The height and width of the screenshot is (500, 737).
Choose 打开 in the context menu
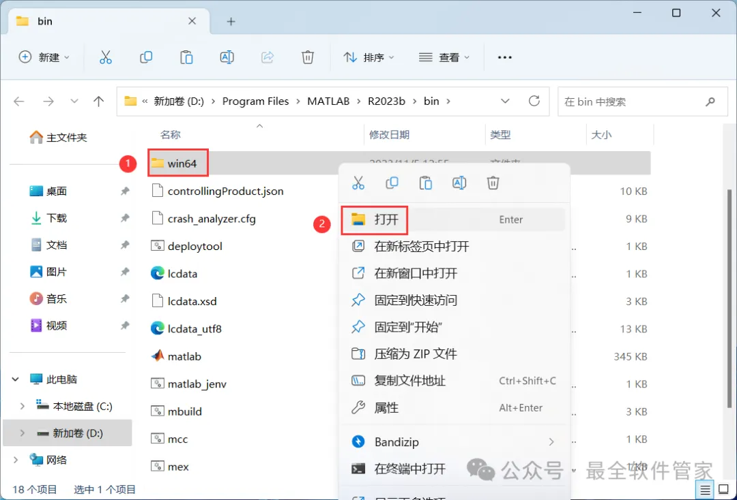point(454,219)
